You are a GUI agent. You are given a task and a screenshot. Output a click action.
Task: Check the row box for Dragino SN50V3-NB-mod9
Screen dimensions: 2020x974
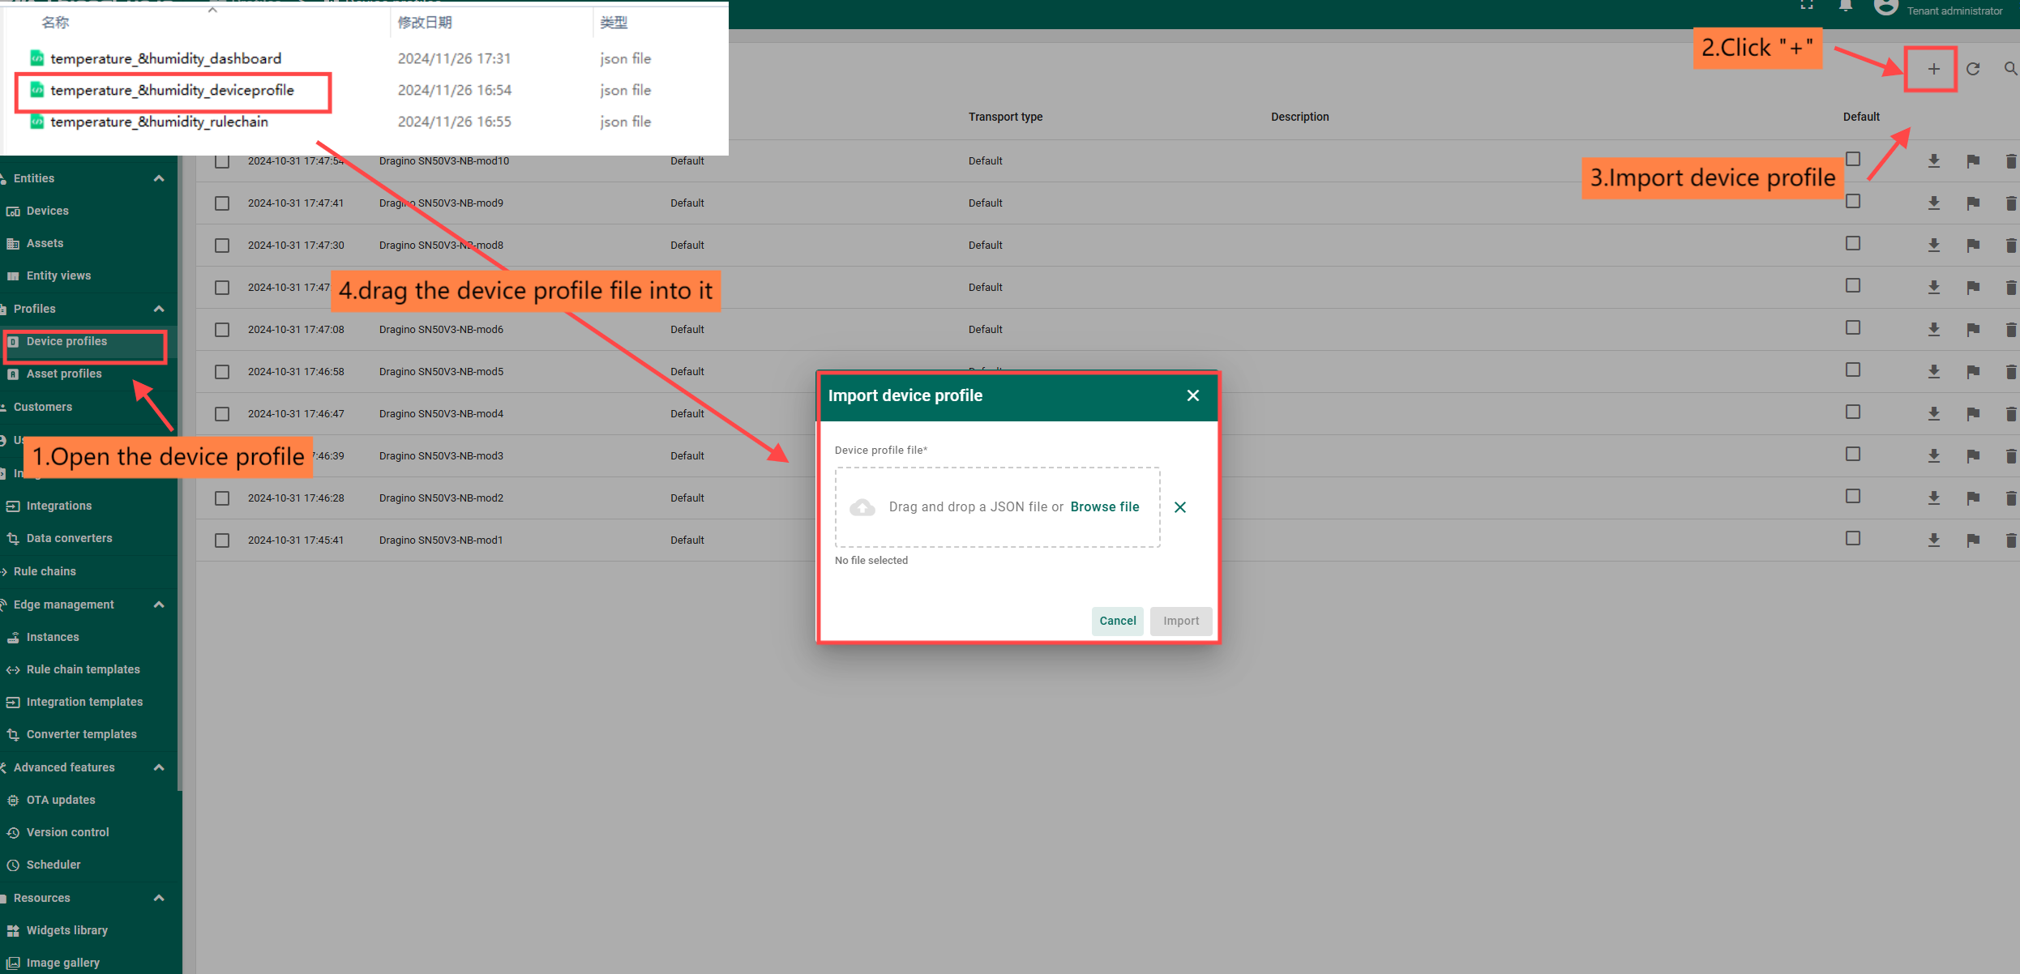tap(222, 203)
